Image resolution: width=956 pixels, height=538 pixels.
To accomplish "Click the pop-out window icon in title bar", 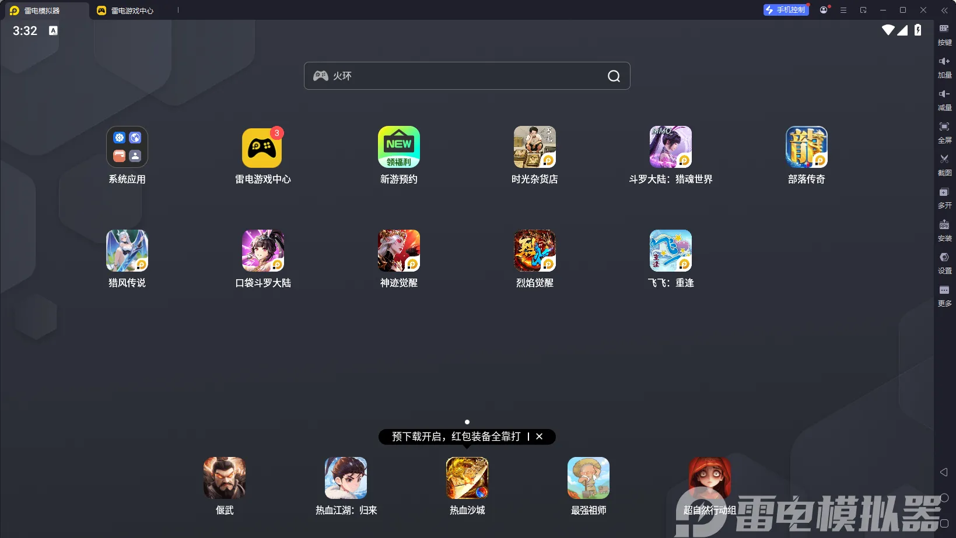I will (863, 10).
